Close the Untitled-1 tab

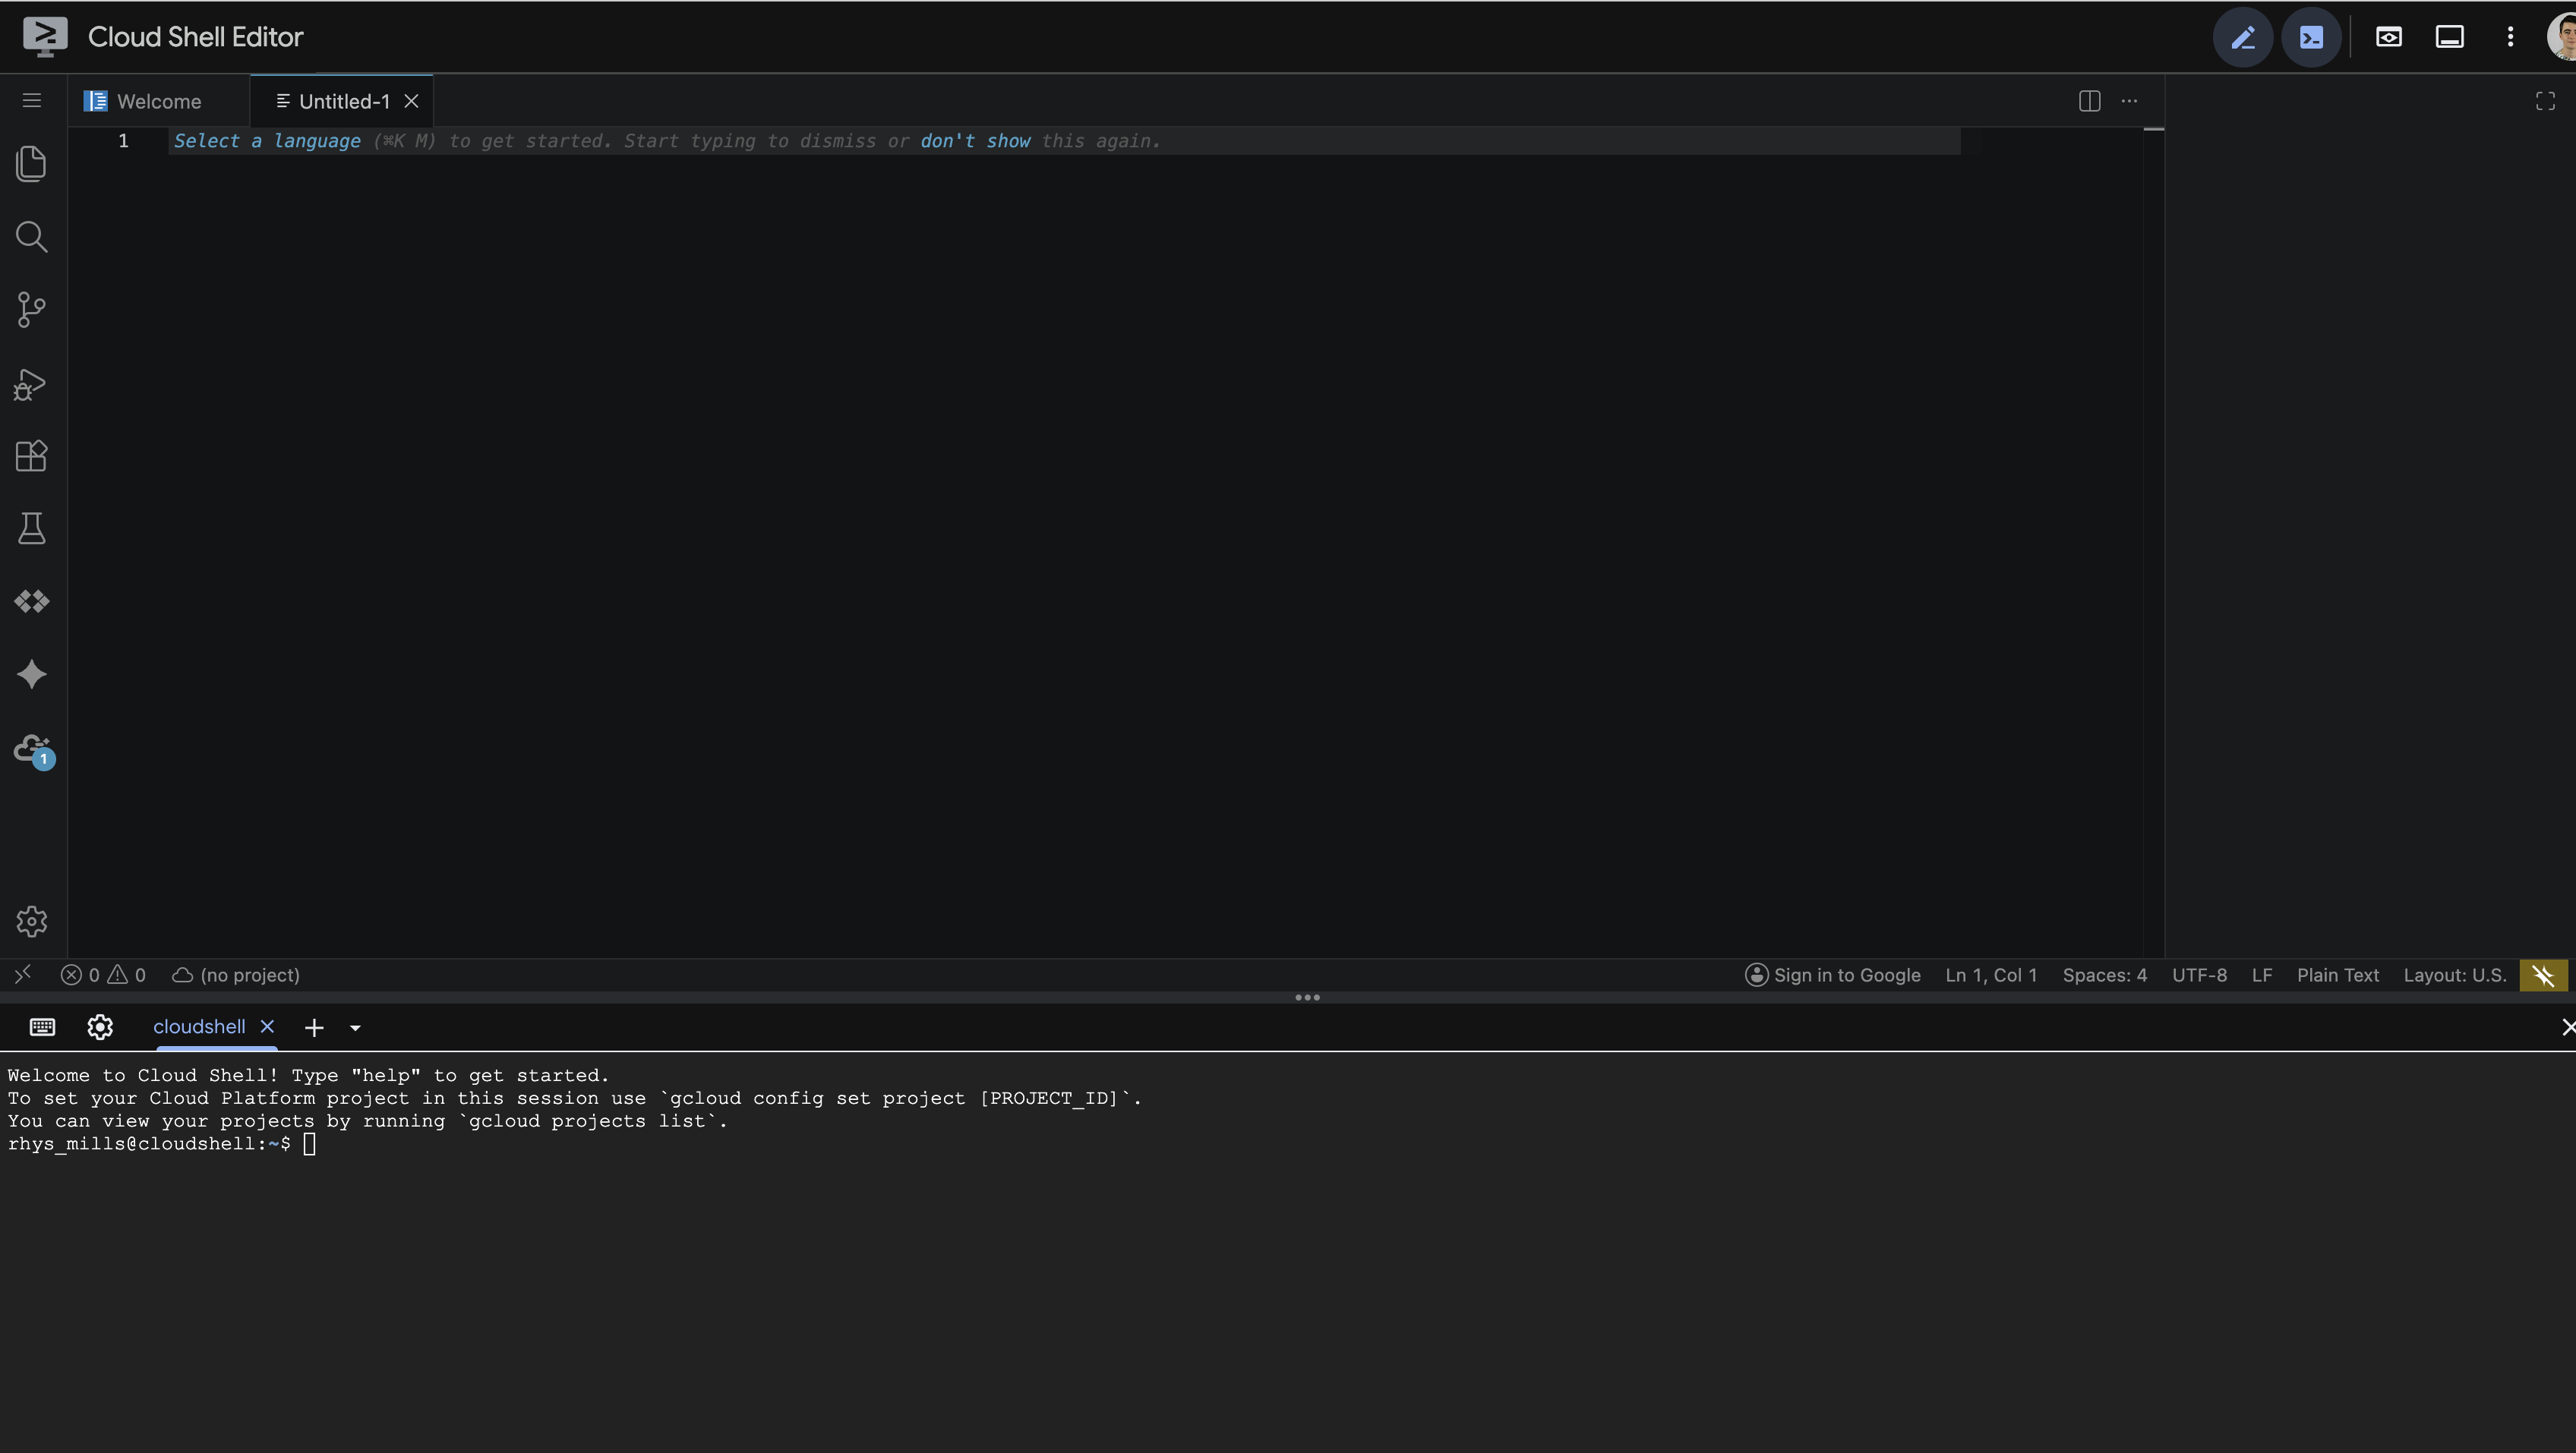coord(411,101)
